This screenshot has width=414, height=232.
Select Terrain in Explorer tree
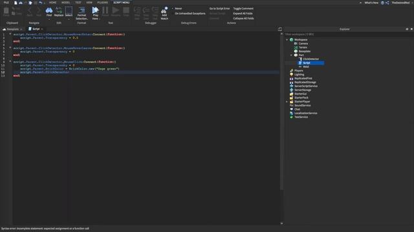(303, 47)
